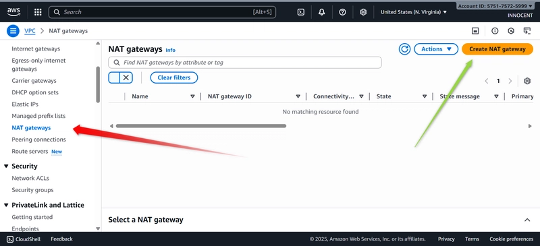Open Elastic IPs in sidebar
540x246 pixels.
[x=25, y=104]
